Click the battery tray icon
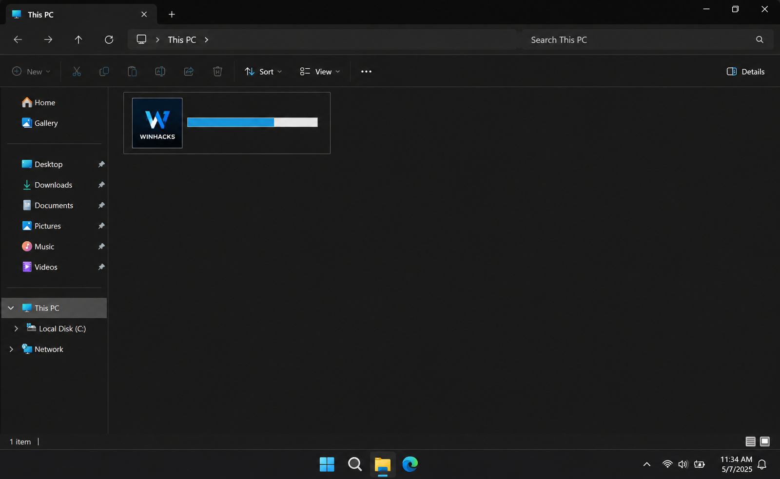 (700, 464)
